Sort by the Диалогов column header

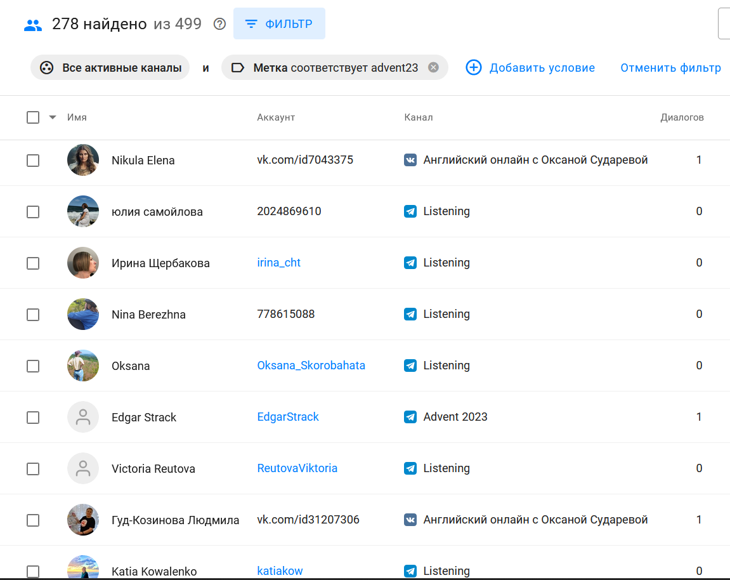682,117
